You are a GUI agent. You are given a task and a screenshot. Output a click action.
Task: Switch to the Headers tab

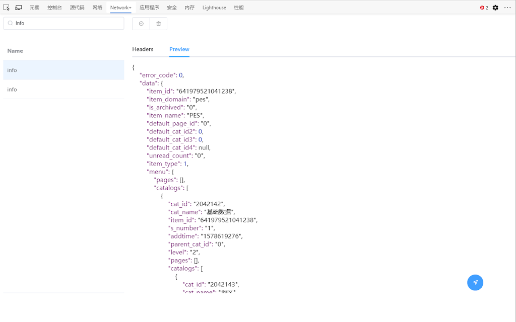pos(143,49)
